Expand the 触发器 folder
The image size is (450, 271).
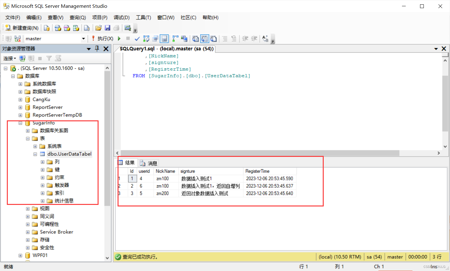tap(43, 185)
